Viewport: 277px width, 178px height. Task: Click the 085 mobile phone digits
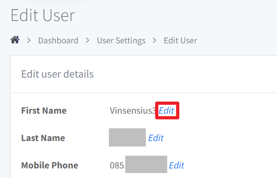click(x=117, y=165)
